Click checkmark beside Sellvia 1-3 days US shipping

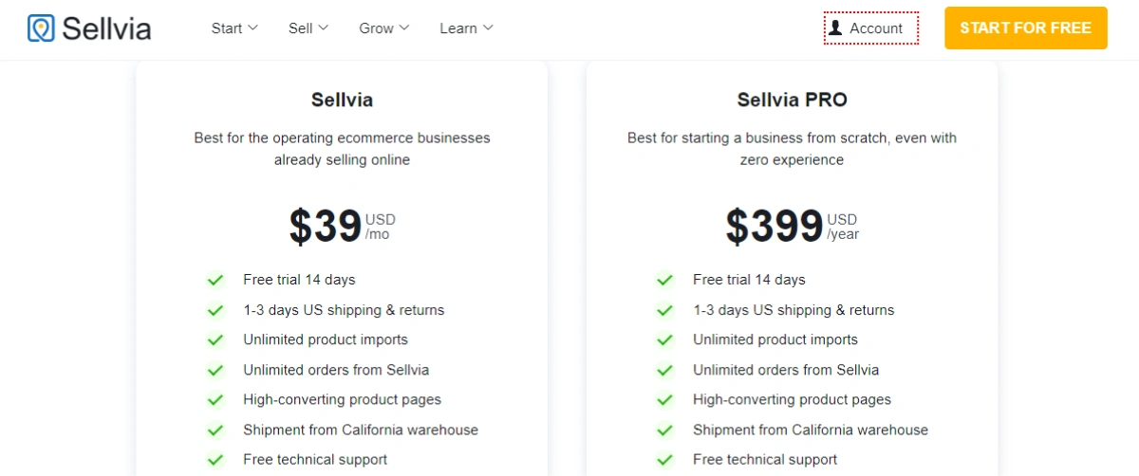pyautogui.click(x=215, y=310)
